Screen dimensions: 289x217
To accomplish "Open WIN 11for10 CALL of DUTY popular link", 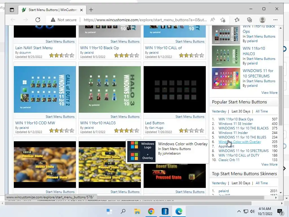I will (x=239, y=155).
